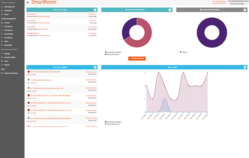Click the info icon beside Old Trafford

(14, 7)
